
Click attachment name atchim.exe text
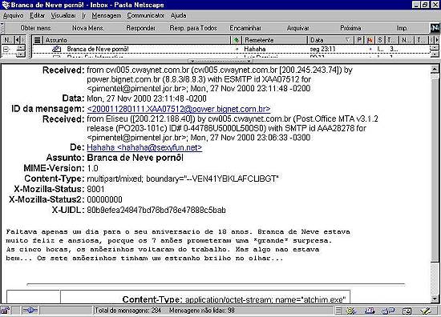(324, 299)
